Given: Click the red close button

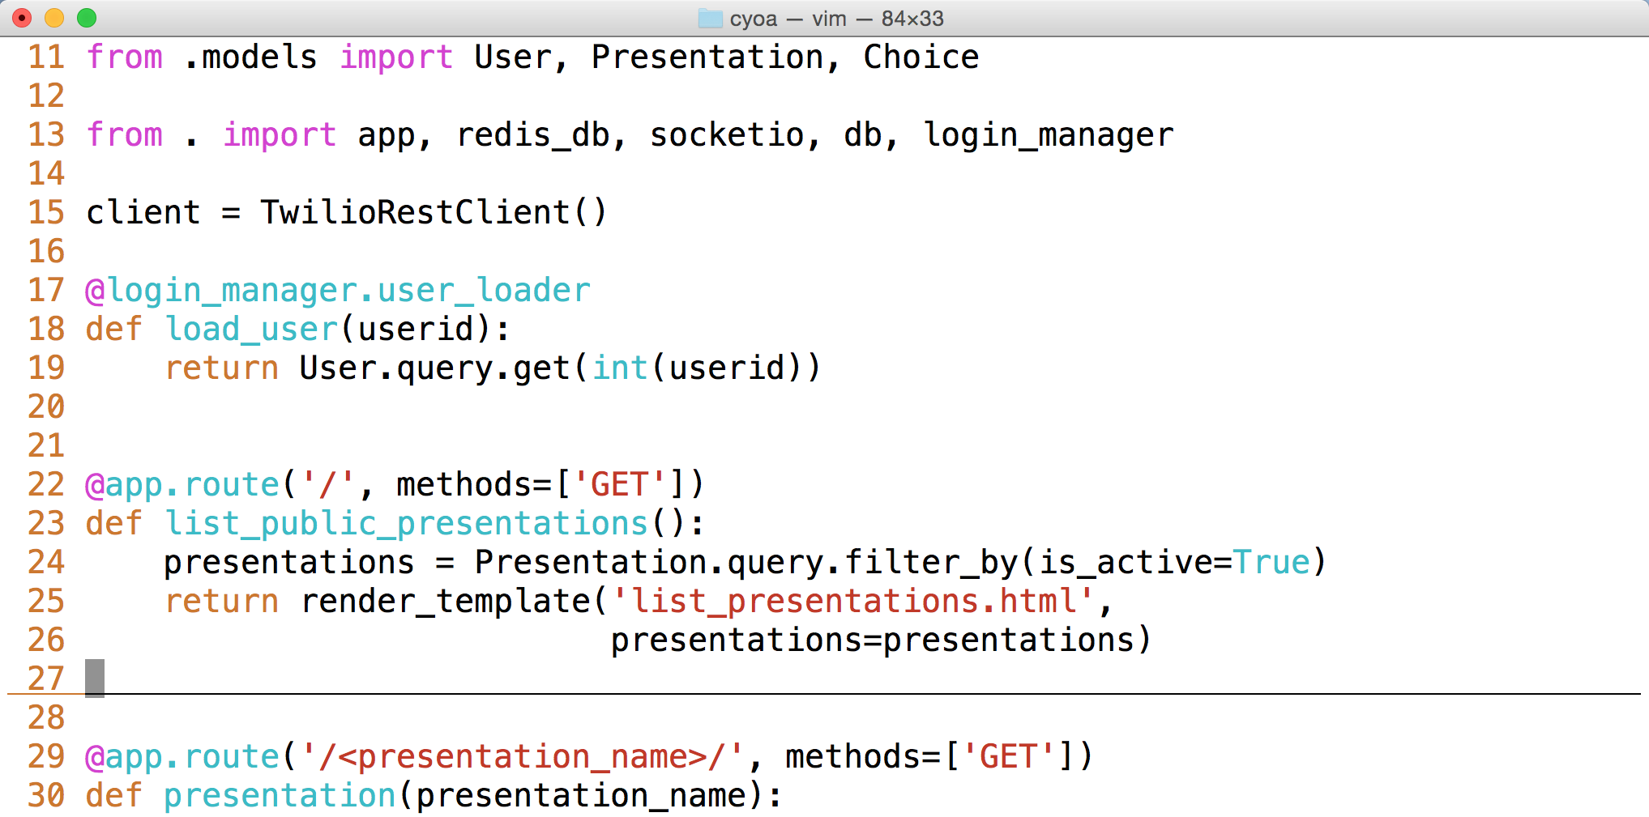Looking at the screenshot, I should [x=21, y=15].
